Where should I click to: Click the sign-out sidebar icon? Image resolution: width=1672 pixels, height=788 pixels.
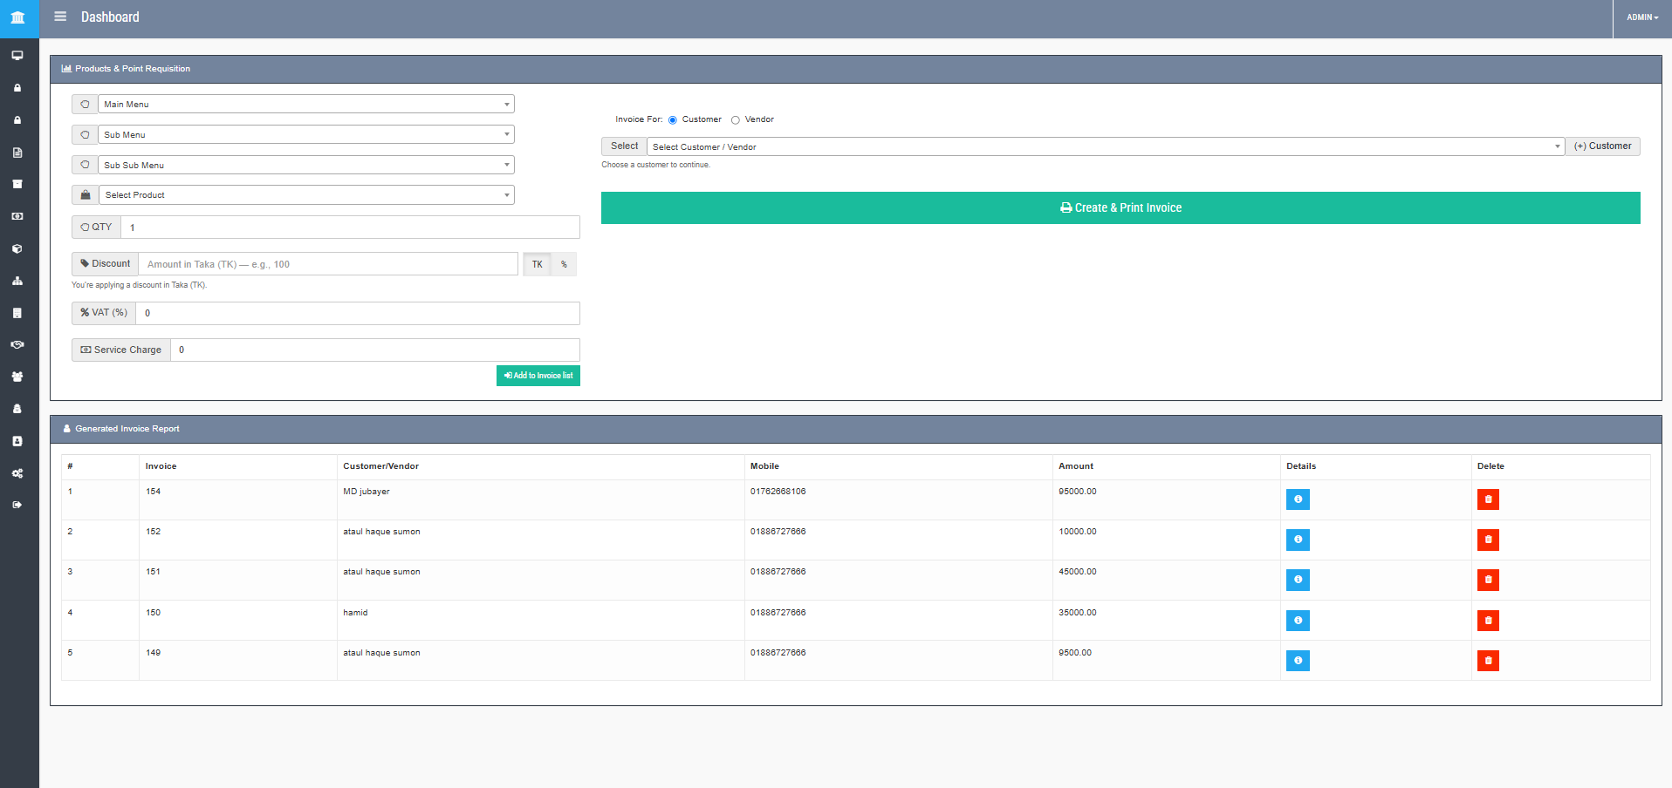17,505
